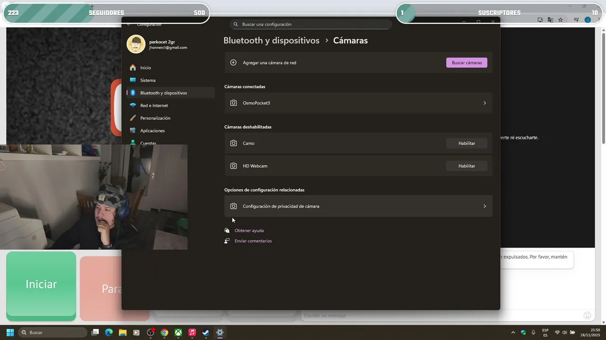The height and width of the screenshot is (340, 606).
Task: Click the webcam overlay video thumbnail
Action: (x=94, y=197)
